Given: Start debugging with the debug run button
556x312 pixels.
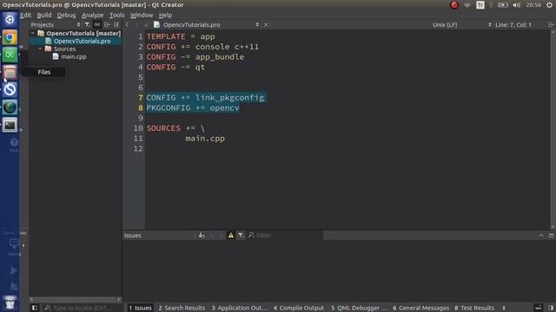Looking at the screenshot, I should (x=14, y=286).
